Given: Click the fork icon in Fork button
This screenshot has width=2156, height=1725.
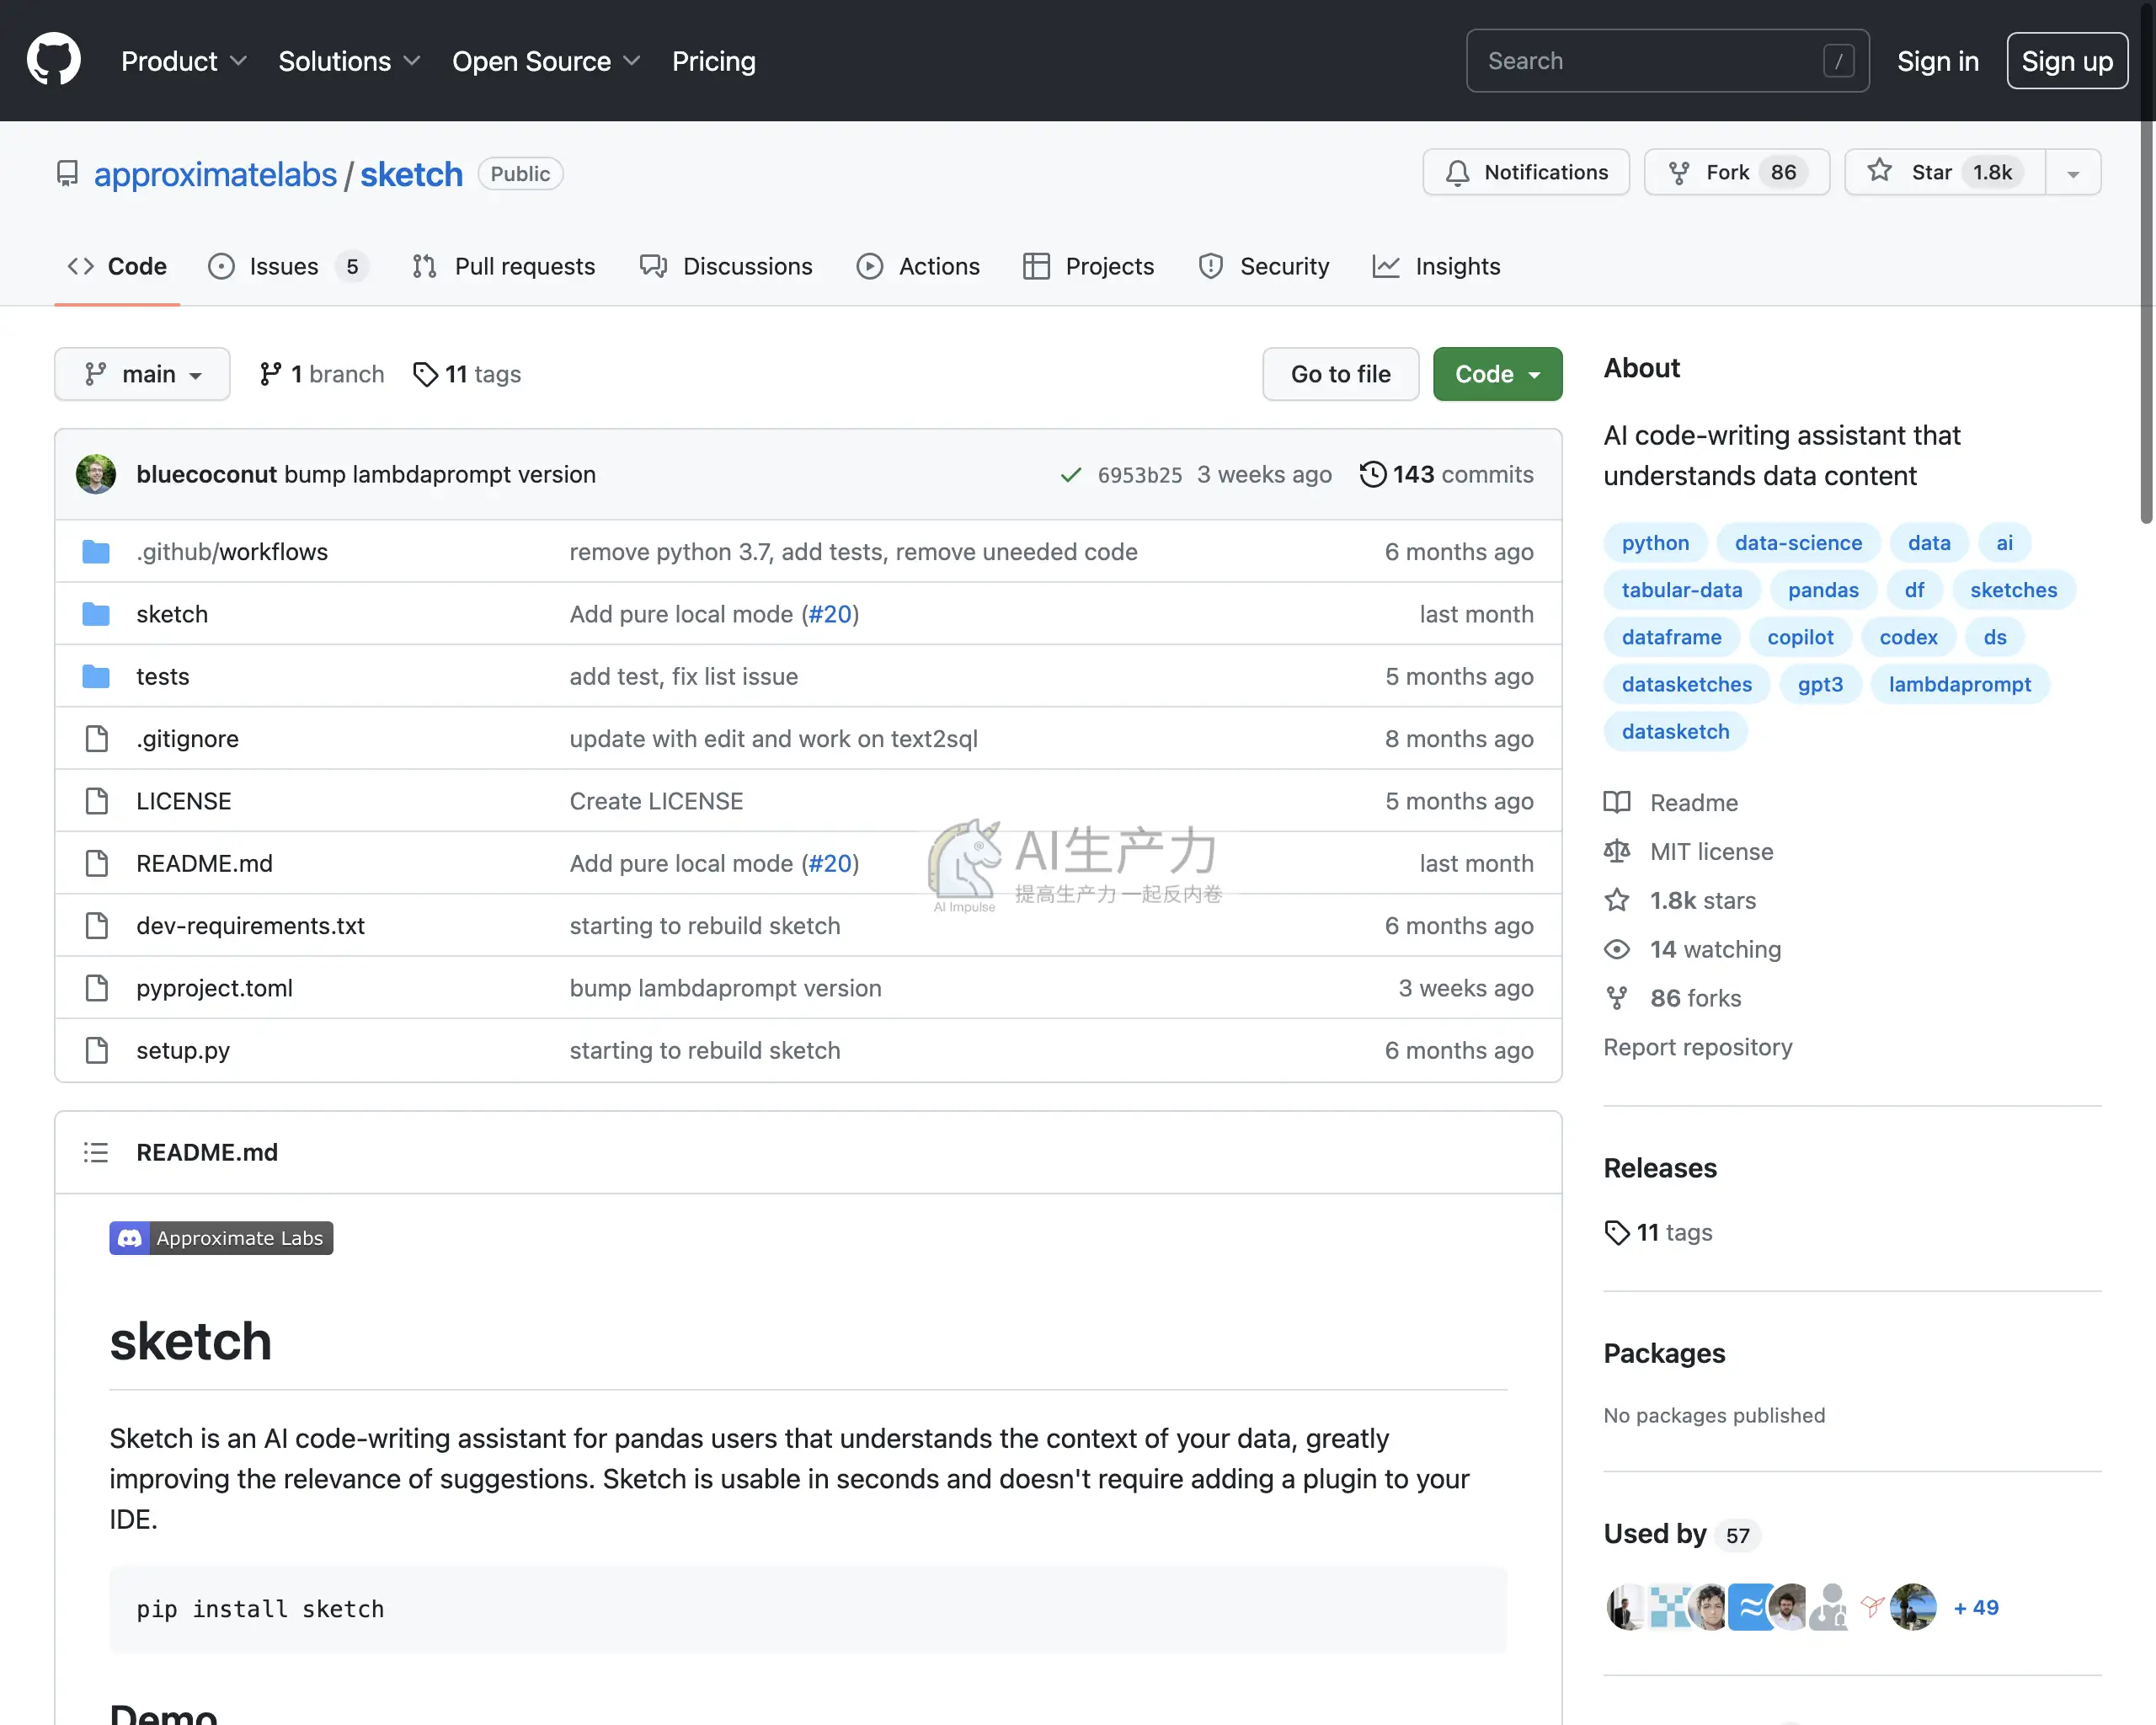Looking at the screenshot, I should click(x=1679, y=173).
